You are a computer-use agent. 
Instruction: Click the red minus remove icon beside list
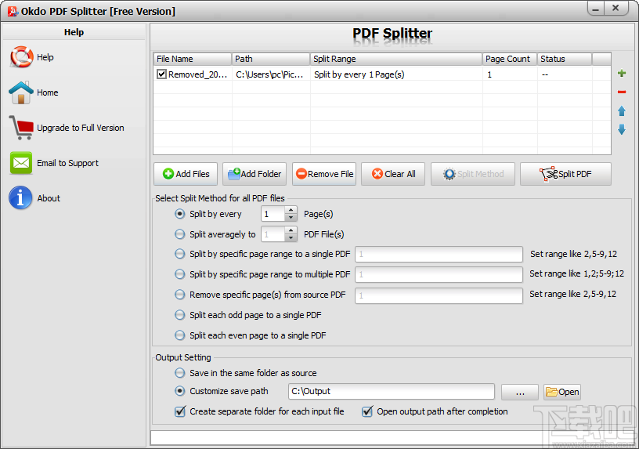coord(622,92)
